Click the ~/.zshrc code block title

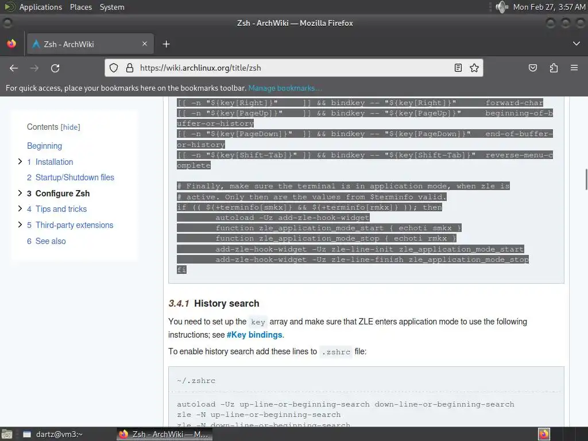(x=196, y=381)
